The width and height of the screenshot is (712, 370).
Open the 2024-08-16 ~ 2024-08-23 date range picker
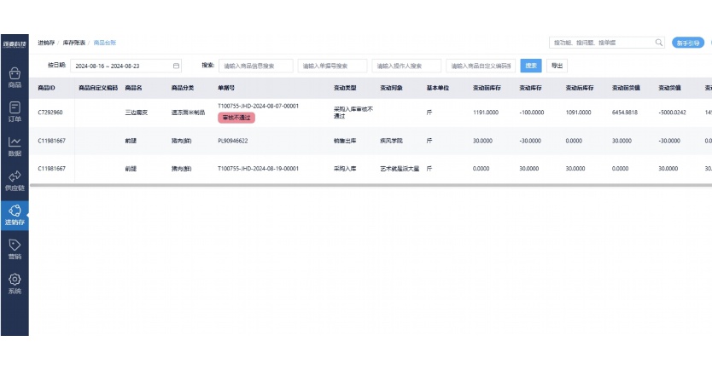(x=125, y=66)
